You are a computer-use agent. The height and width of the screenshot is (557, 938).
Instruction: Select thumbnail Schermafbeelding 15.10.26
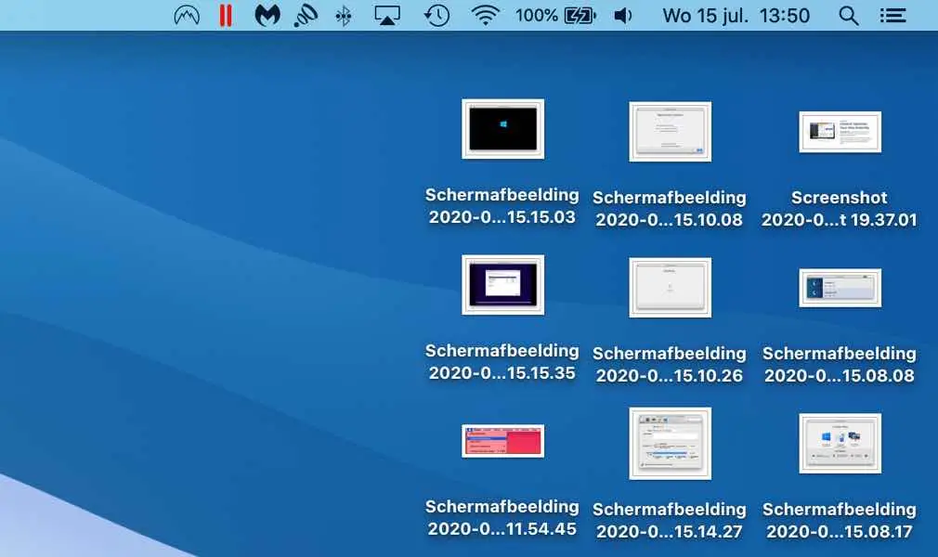coord(670,288)
